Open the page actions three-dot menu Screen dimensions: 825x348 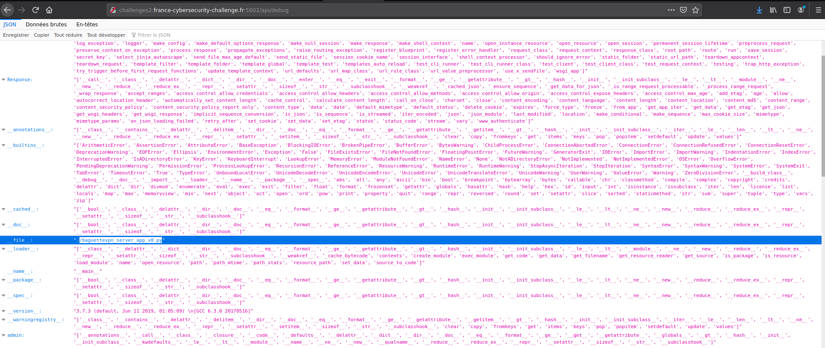[671, 10]
